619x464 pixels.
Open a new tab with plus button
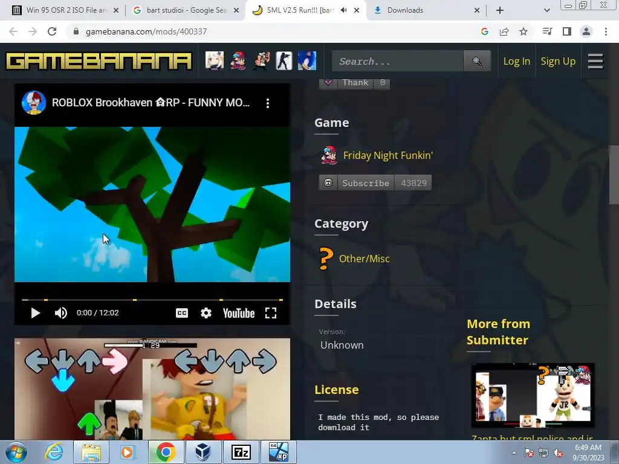click(500, 10)
